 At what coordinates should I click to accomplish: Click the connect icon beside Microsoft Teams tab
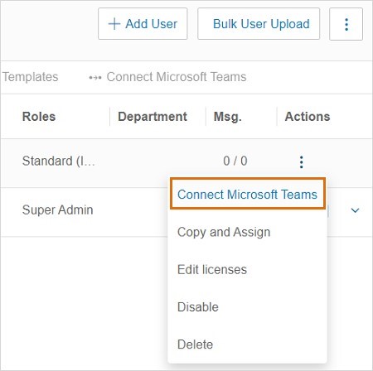tap(95, 78)
